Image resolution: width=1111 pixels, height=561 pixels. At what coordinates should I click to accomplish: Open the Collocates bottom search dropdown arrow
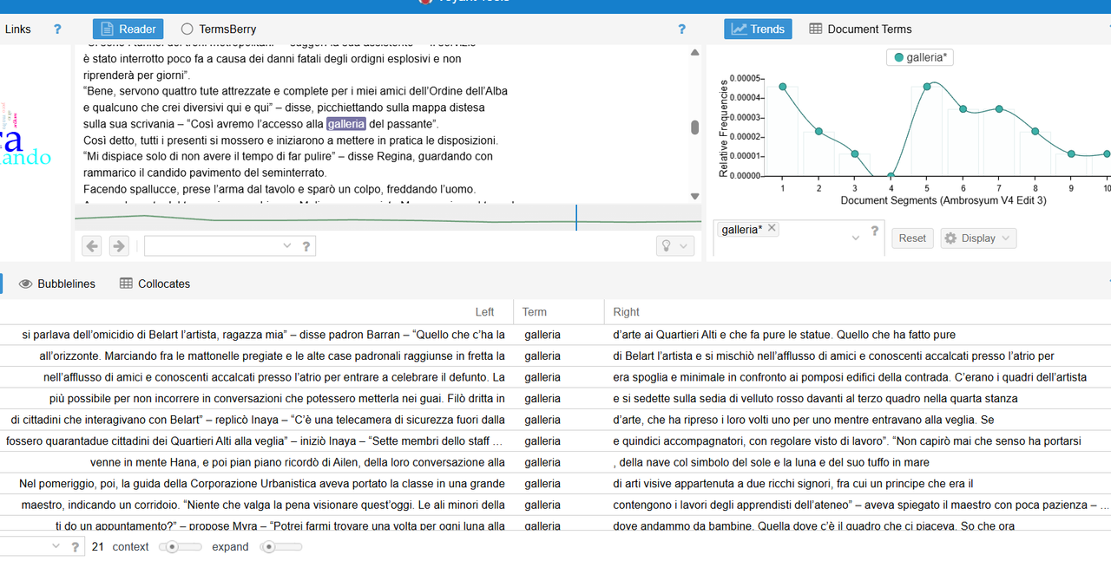pos(57,547)
